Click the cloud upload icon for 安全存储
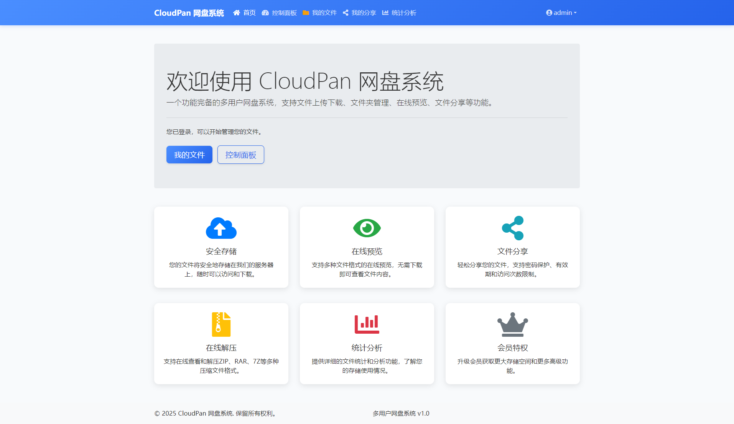This screenshot has height=424, width=734. pos(221,228)
